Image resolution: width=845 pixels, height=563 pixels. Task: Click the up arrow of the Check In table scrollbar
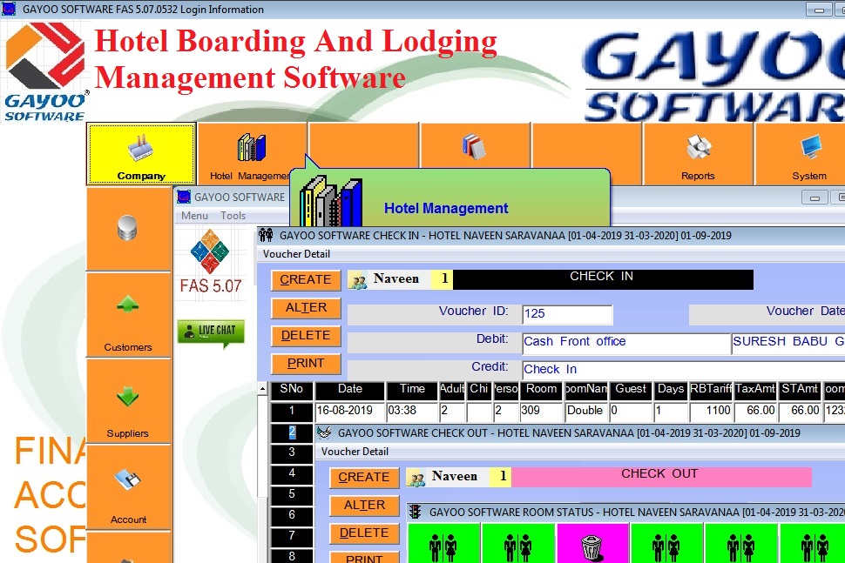point(262,389)
